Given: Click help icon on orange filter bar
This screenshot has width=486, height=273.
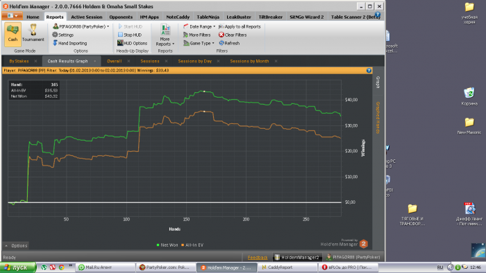Looking at the screenshot, I should (369, 71).
